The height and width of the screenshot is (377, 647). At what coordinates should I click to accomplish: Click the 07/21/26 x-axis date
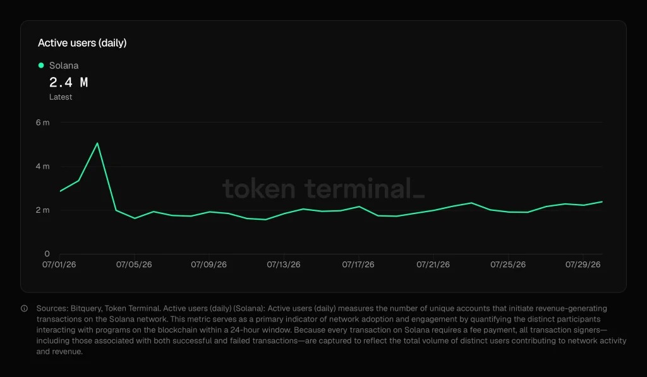433,265
